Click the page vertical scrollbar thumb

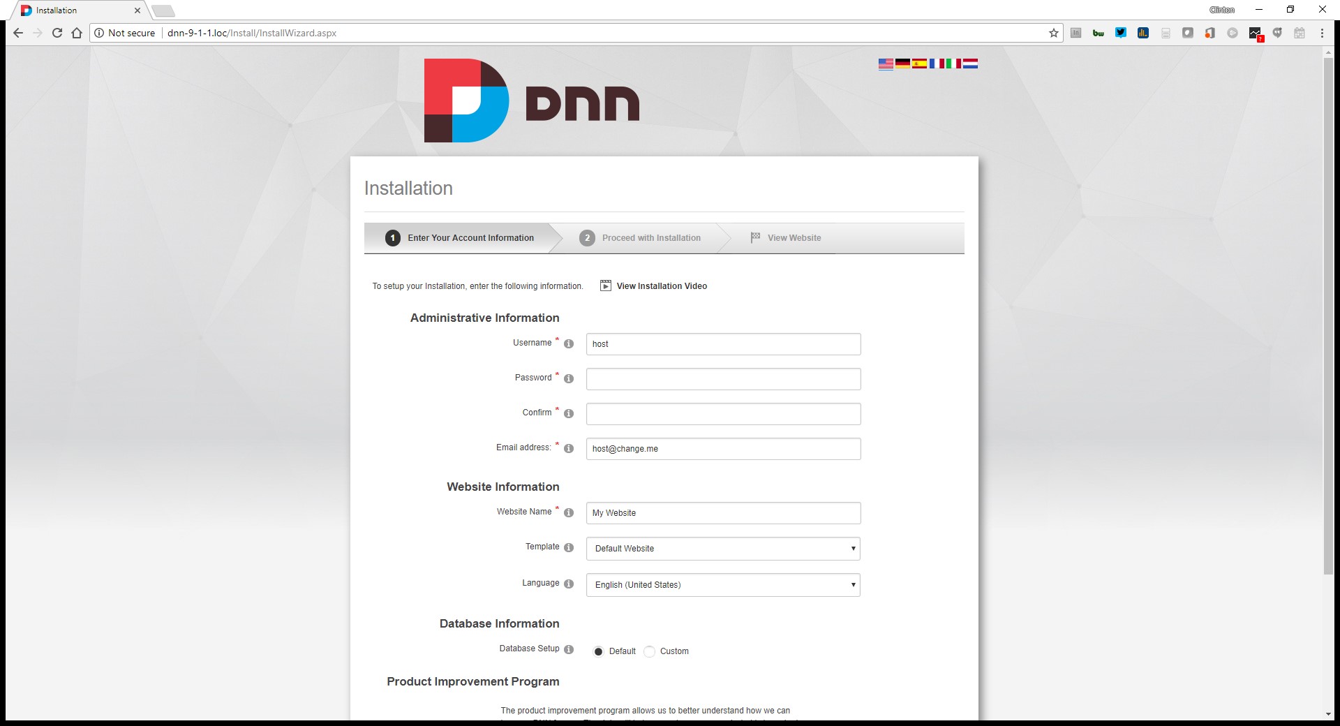1328,316
